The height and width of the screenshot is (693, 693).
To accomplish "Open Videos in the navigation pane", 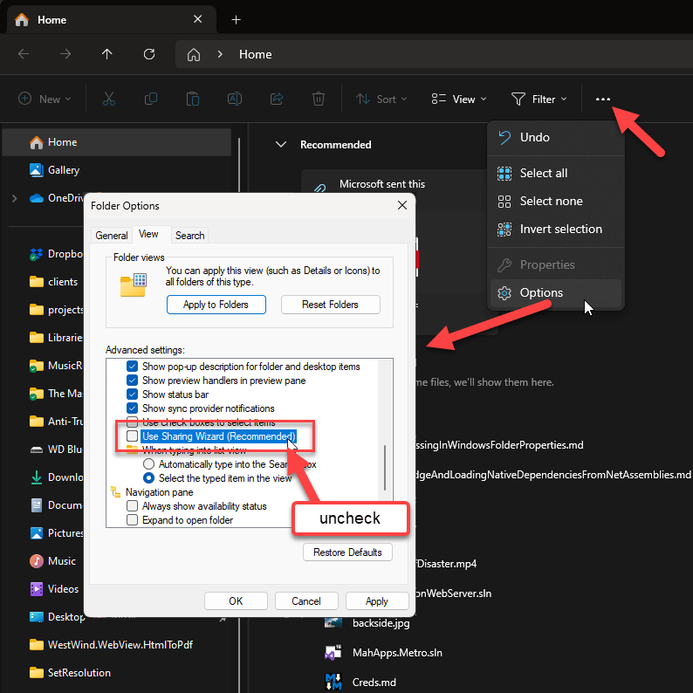I will [x=55, y=588].
